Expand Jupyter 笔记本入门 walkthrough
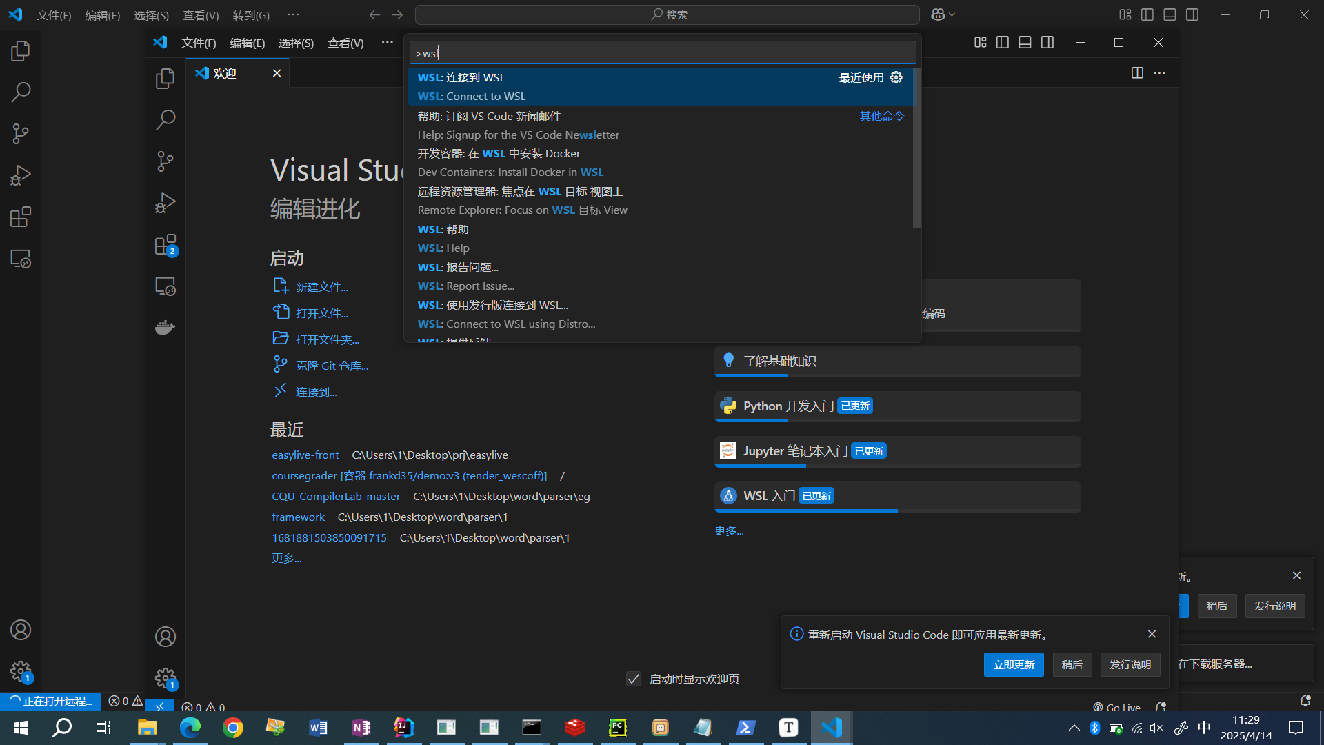 (x=898, y=451)
